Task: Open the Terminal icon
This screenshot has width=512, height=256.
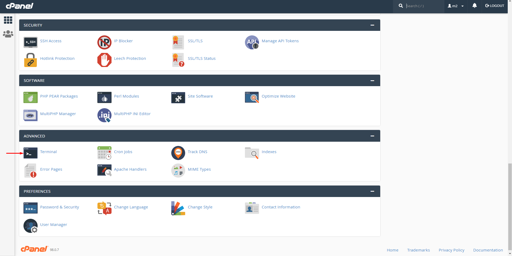Action: [x=30, y=153]
